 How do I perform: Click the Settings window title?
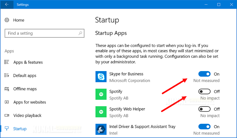point(23,4)
